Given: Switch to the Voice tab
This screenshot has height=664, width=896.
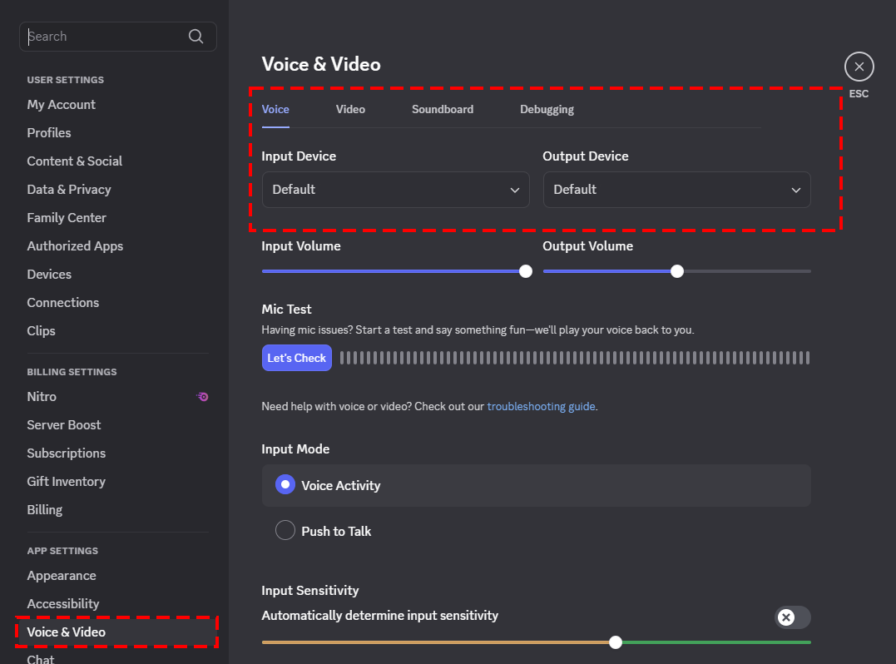Looking at the screenshot, I should point(275,109).
